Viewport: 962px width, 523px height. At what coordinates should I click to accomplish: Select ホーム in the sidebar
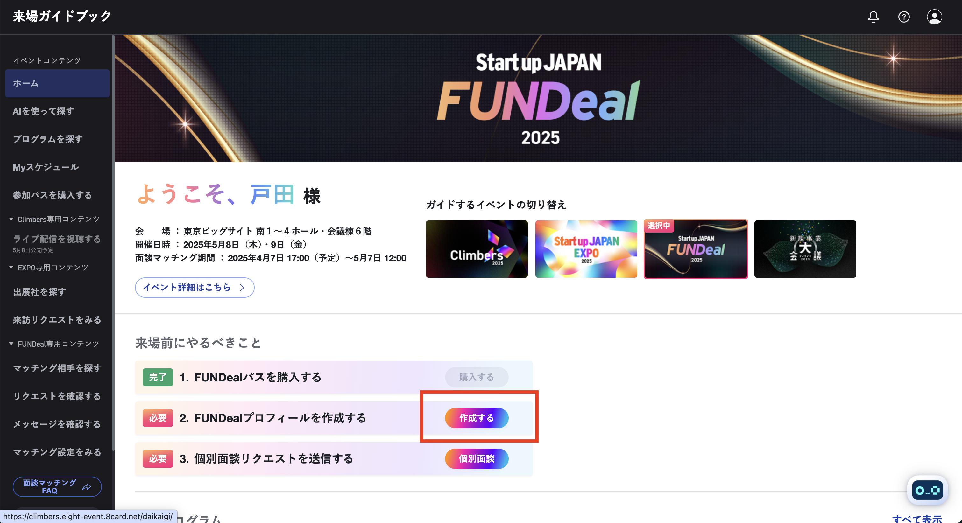tap(57, 83)
